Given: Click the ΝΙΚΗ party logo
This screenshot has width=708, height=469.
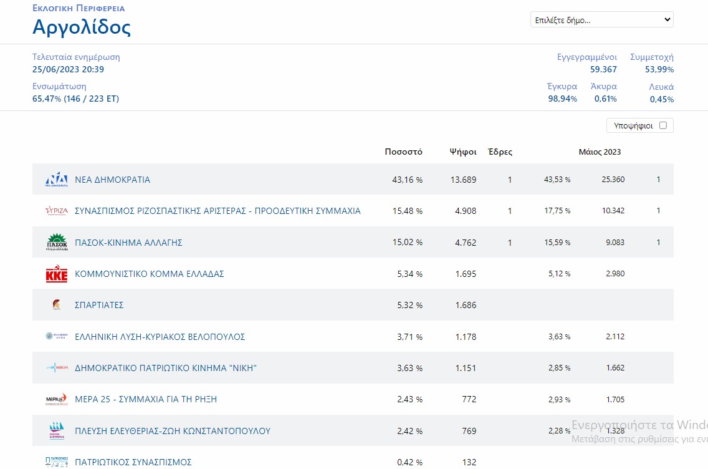Looking at the screenshot, I should tap(57, 368).
